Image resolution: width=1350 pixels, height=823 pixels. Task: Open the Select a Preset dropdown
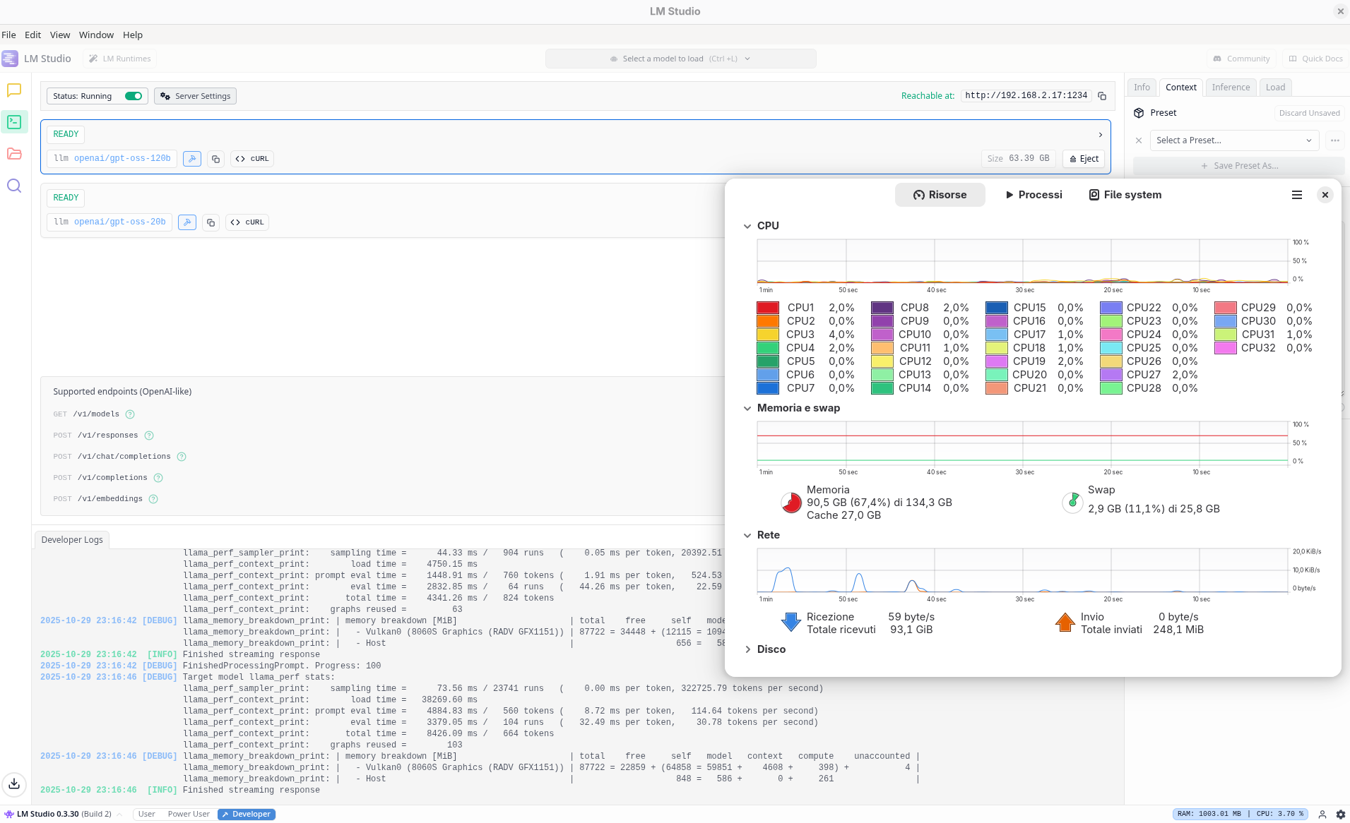pos(1234,140)
